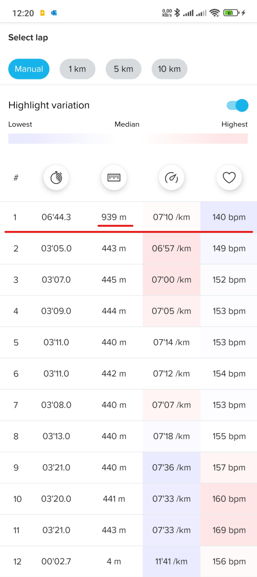
Task: Choose the 10 km lap option
Action: (169, 69)
